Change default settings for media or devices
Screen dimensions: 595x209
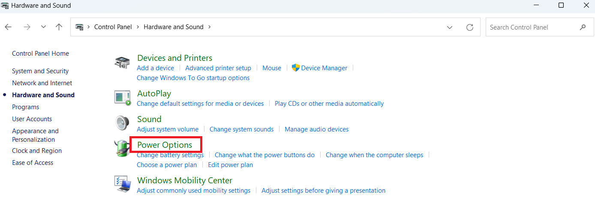pos(200,104)
